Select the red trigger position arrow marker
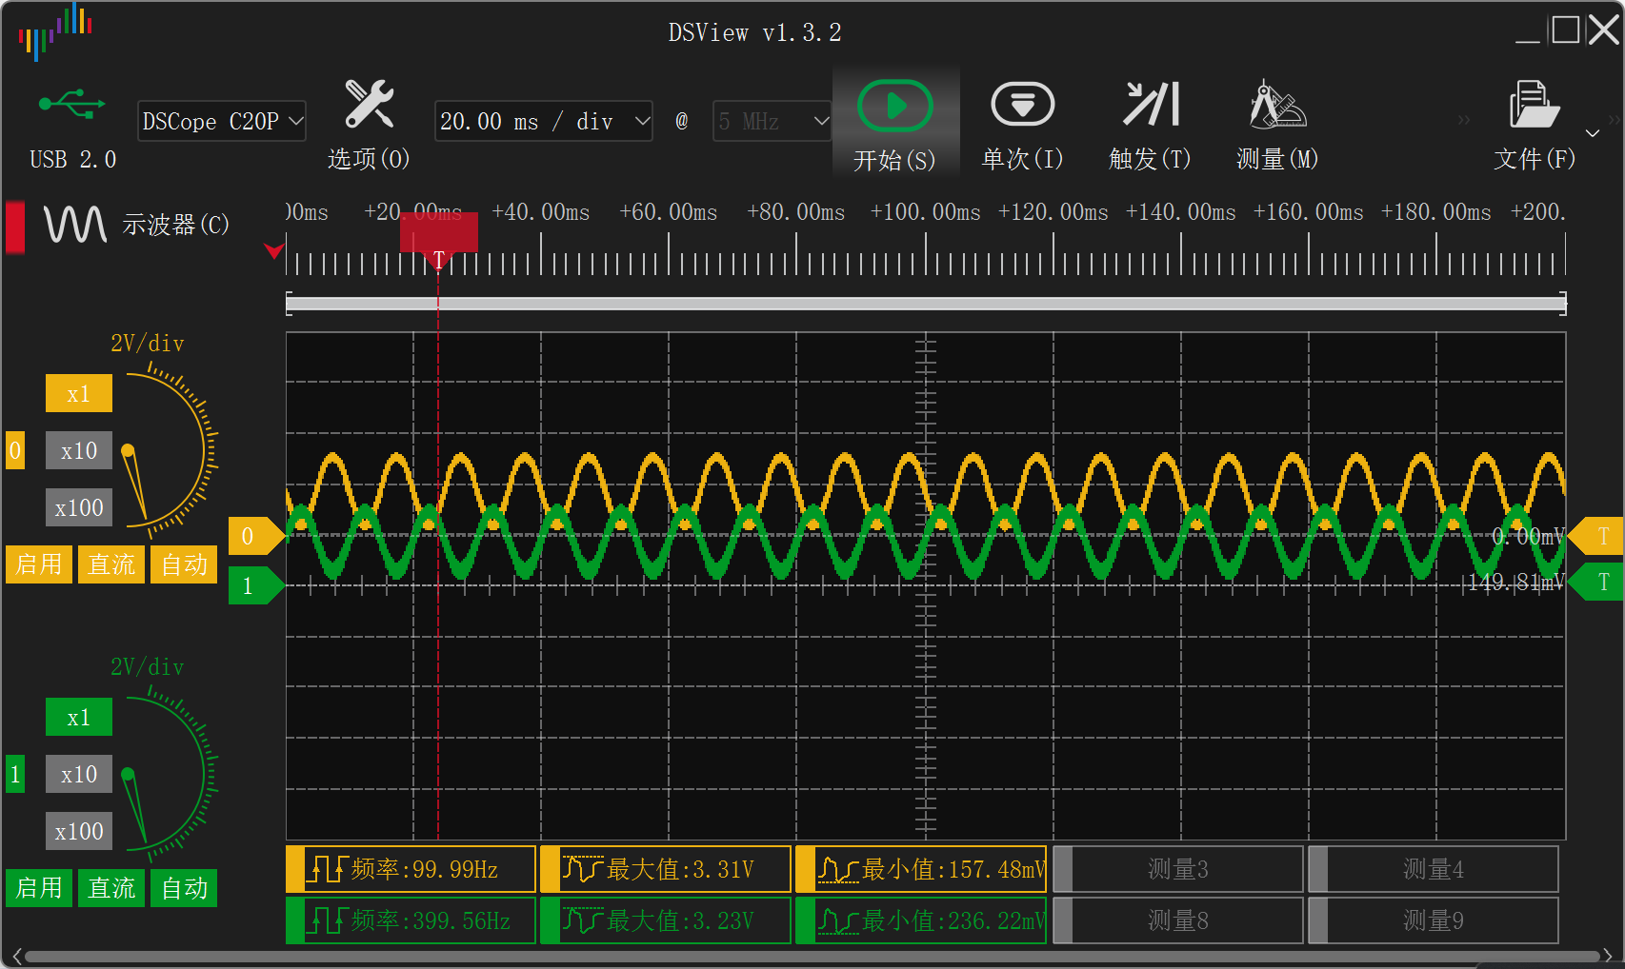Viewport: 1625px width, 969px height. point(273,250)
